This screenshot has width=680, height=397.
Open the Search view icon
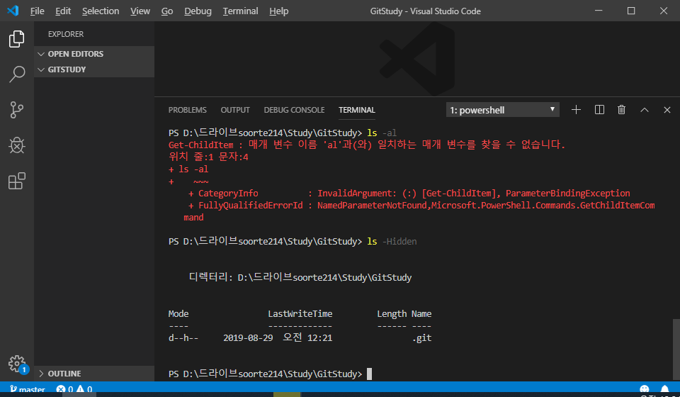16,74
